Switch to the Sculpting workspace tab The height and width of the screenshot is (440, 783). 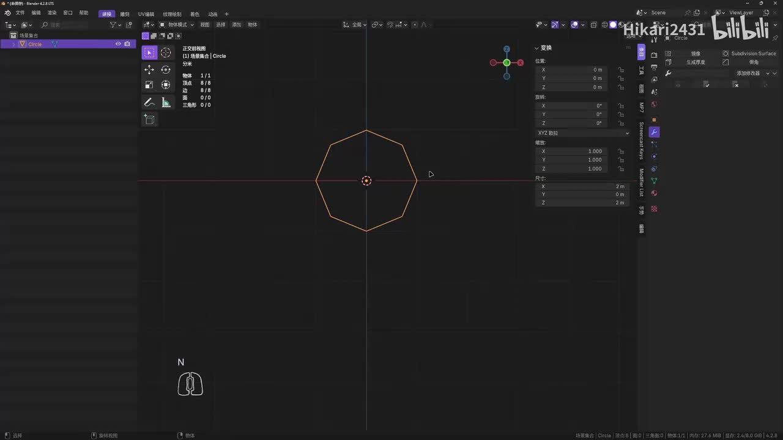[x=125, y=14]
